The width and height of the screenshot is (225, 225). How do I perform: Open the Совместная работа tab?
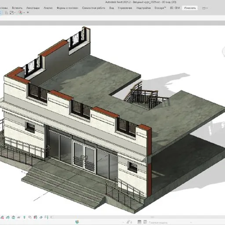pyautogui.click(x=94, y=8)
